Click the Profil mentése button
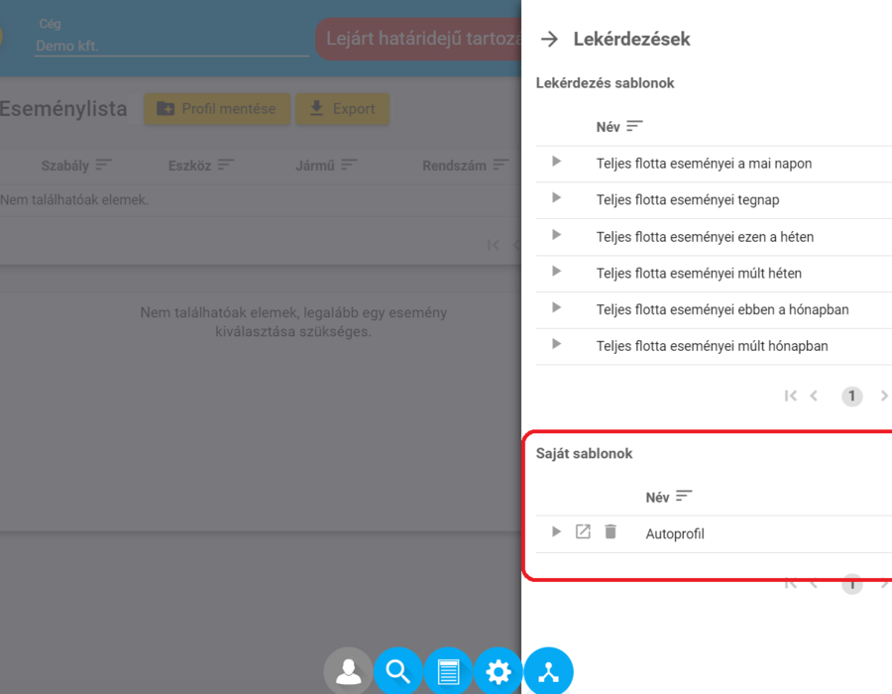Screen dimensions: 892x694 217,109
